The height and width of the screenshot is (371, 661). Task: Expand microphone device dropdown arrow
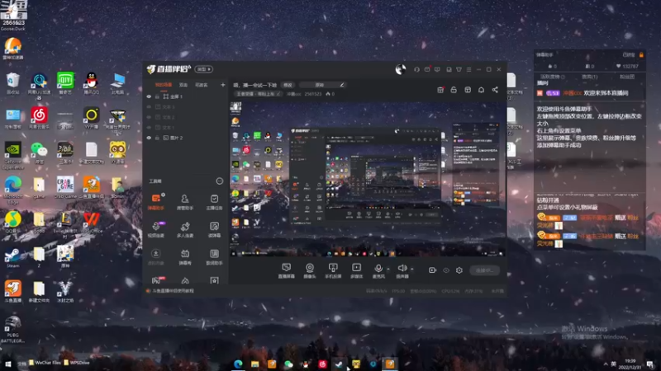(388, 269)
